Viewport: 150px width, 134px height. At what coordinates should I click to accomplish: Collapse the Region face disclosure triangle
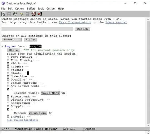click(2, 47)
